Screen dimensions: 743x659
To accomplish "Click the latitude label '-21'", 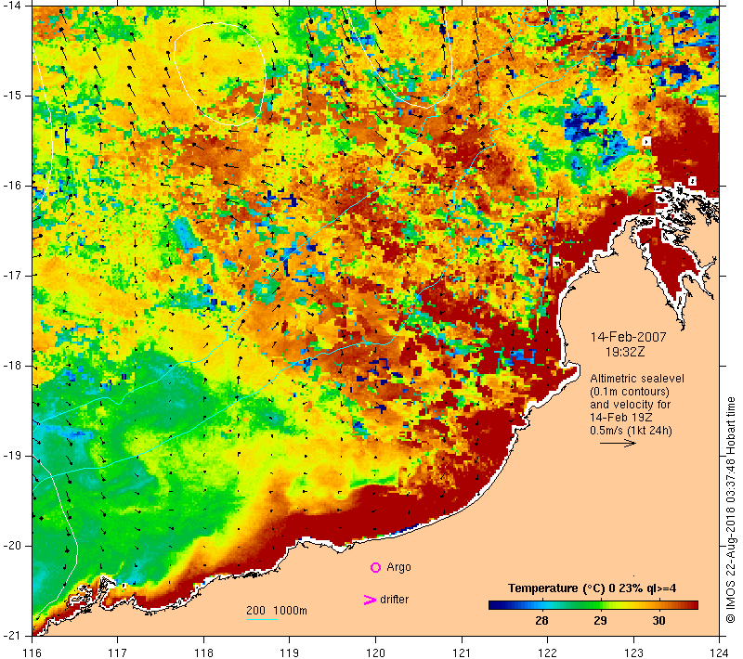I will tap(11, 635).
